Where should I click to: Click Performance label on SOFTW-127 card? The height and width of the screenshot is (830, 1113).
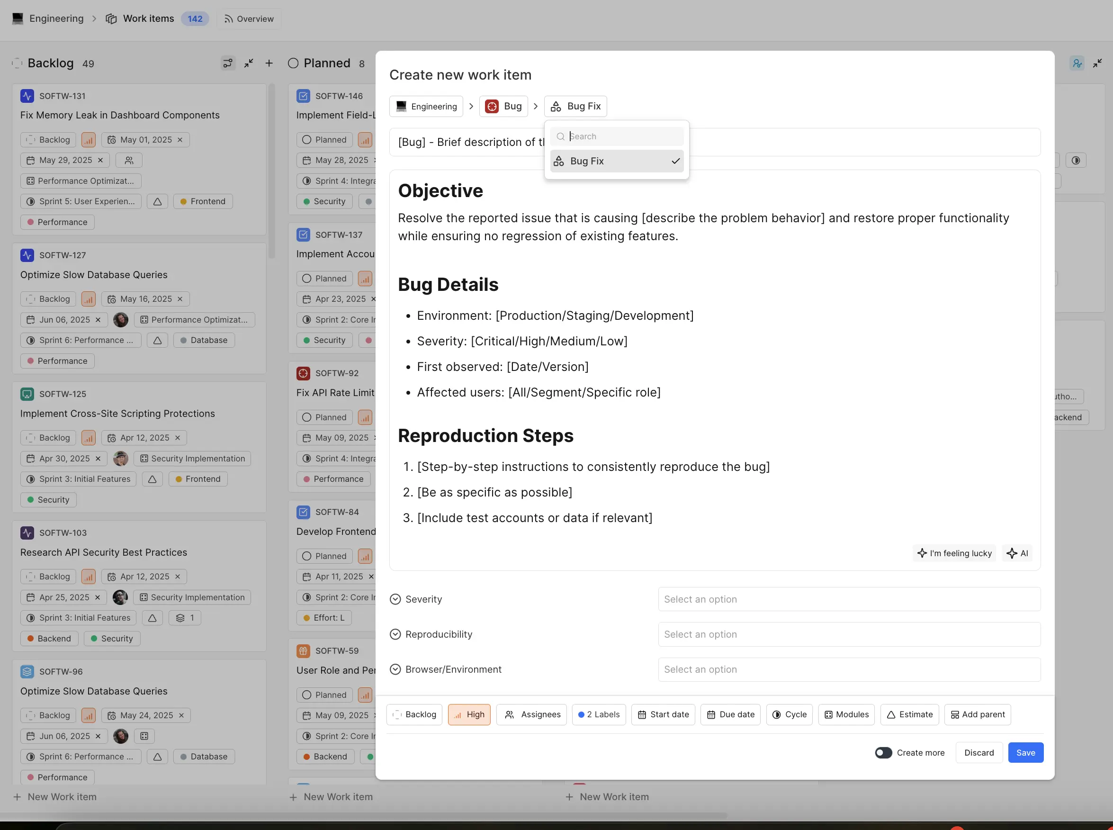(x=57, y=361)
